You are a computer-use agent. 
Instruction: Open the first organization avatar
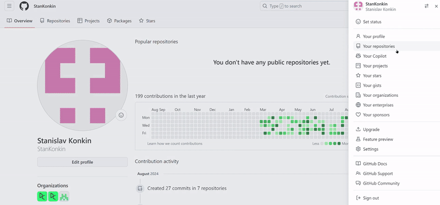[x=42, y=196]
